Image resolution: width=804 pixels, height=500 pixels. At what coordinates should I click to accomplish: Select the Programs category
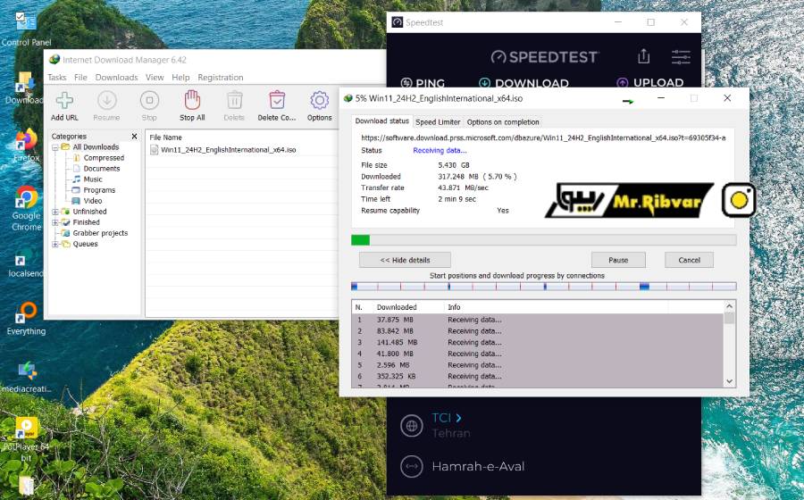click(99, 190)
